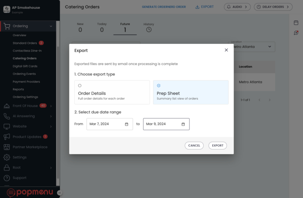Select the Prep Sheet export option

tap(191, 92)
